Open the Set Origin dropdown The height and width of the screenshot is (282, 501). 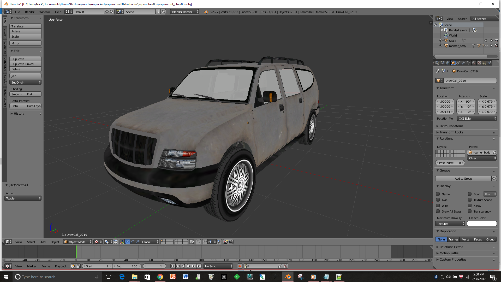tap(25, 82)
